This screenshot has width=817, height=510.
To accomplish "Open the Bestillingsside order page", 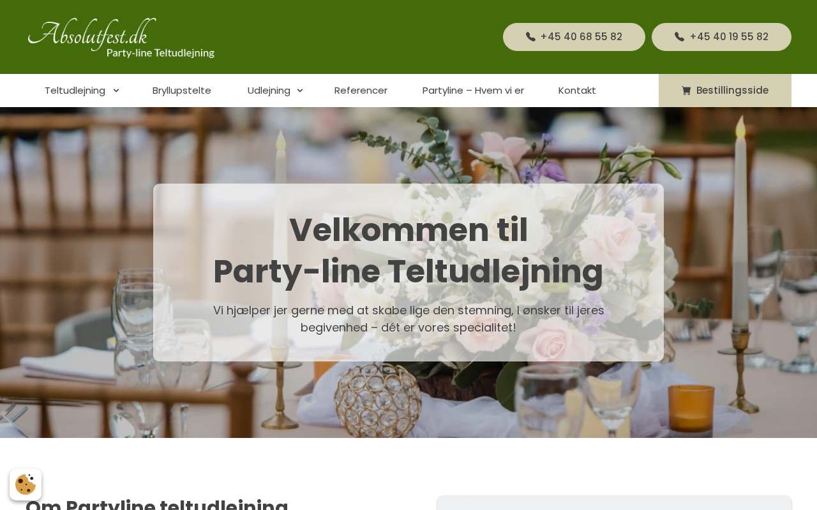I will [725, 91].
